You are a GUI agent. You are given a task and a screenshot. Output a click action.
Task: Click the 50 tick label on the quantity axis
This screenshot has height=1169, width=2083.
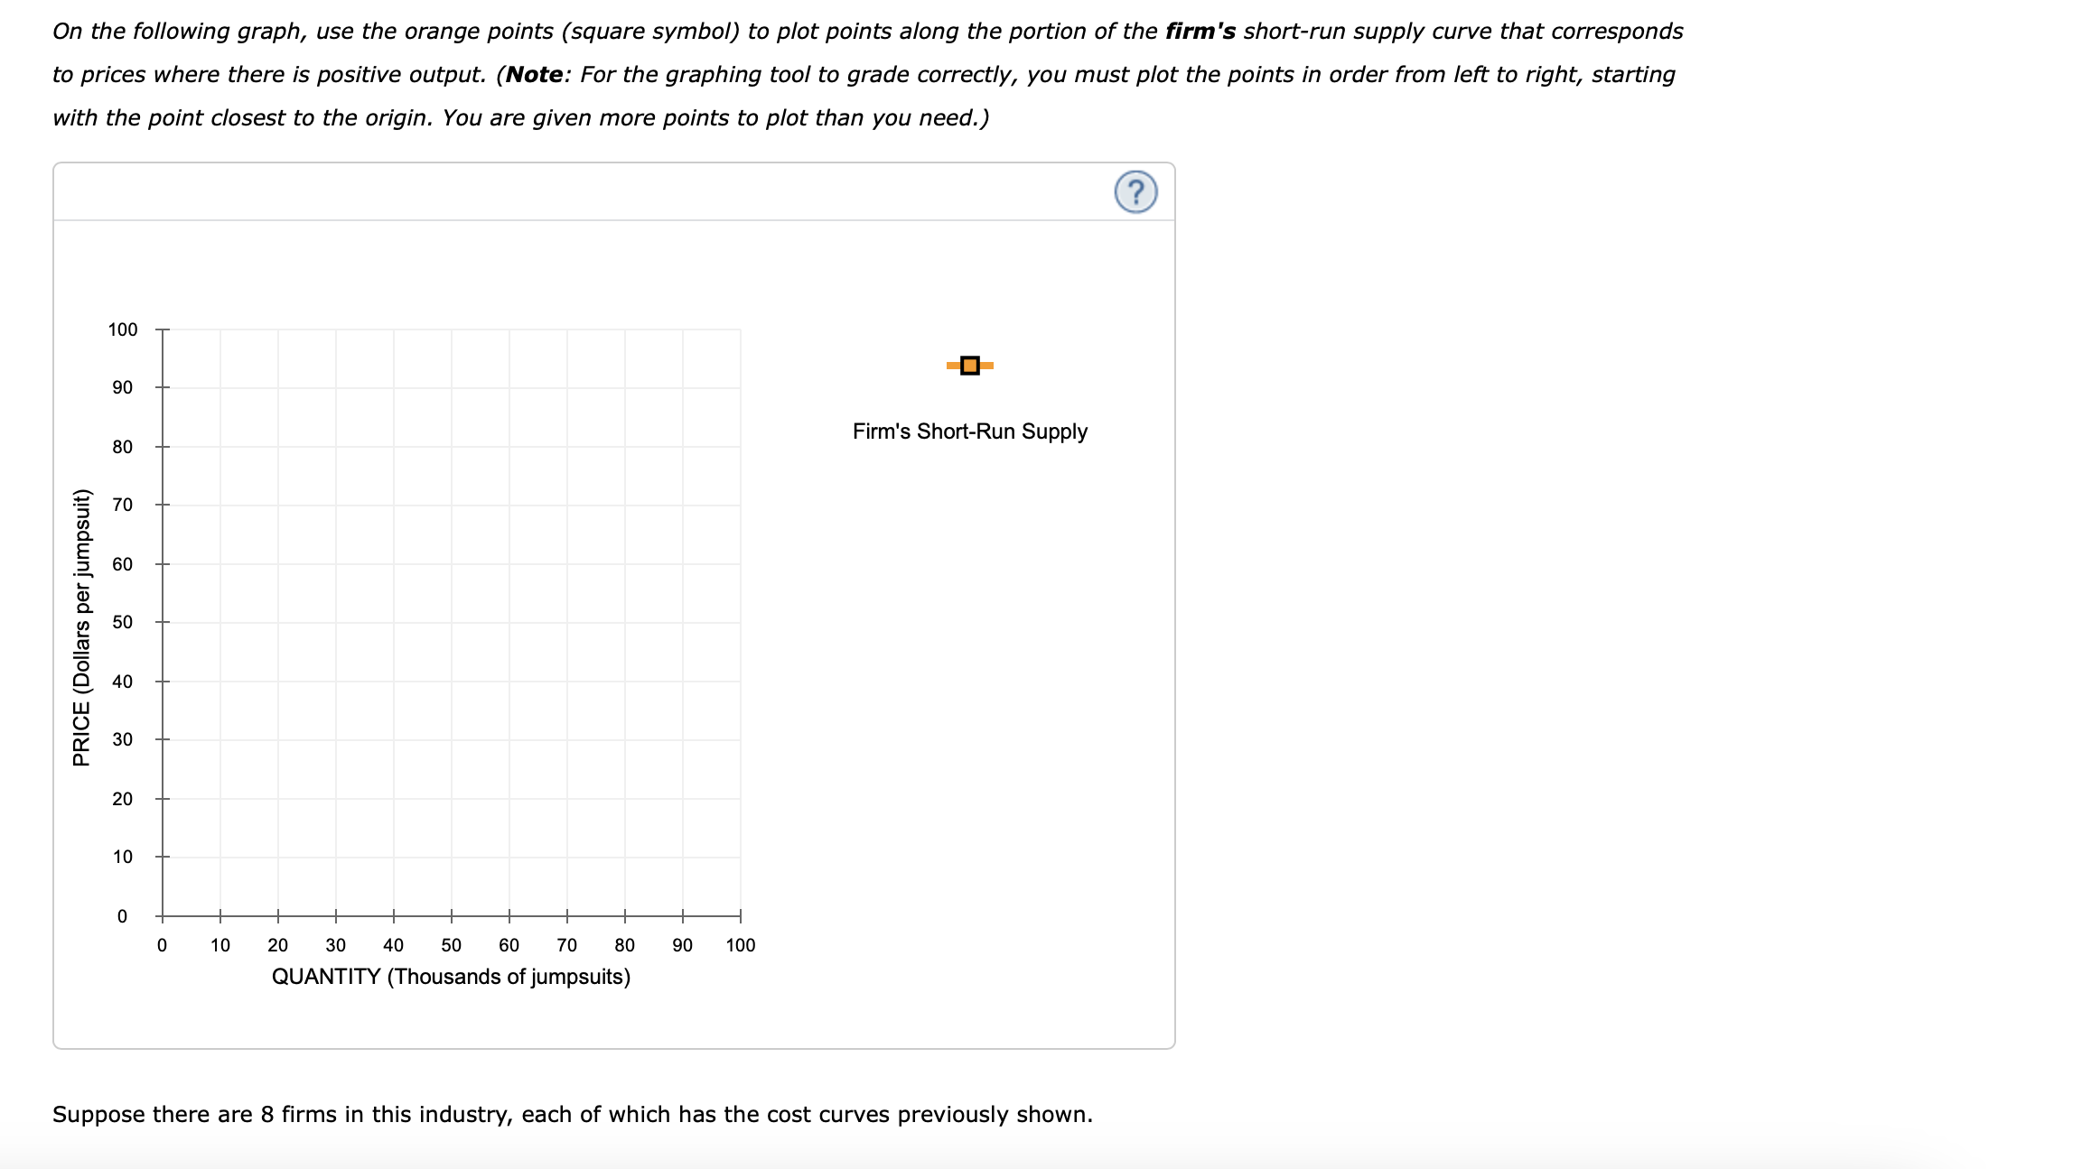pyautogui.click(x=452, y=944)
